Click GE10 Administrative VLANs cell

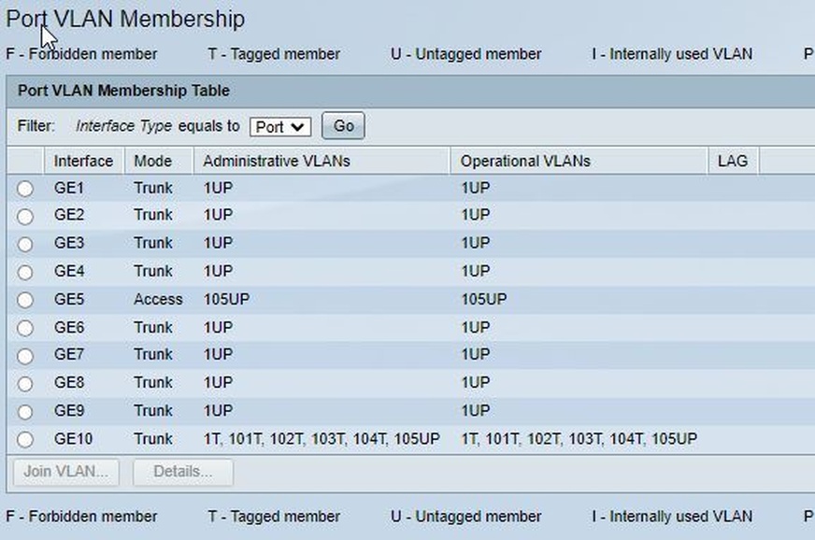(x=322, y=439)
